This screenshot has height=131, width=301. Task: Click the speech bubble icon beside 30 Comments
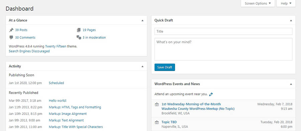tap(11, 37)
